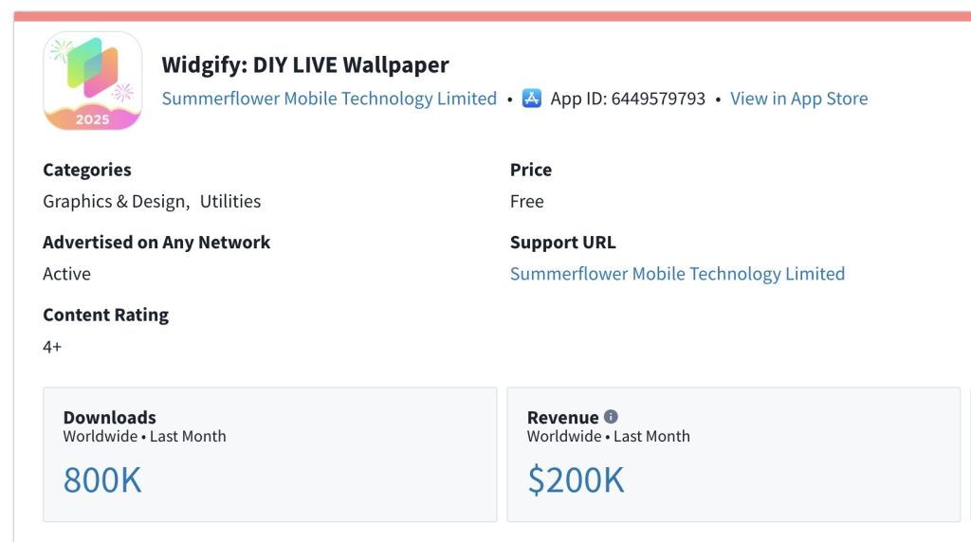The width and height of the screenshot is (971, 542).
Task: Click Worldwide • Last Month under Downloads
Action: 144,437
